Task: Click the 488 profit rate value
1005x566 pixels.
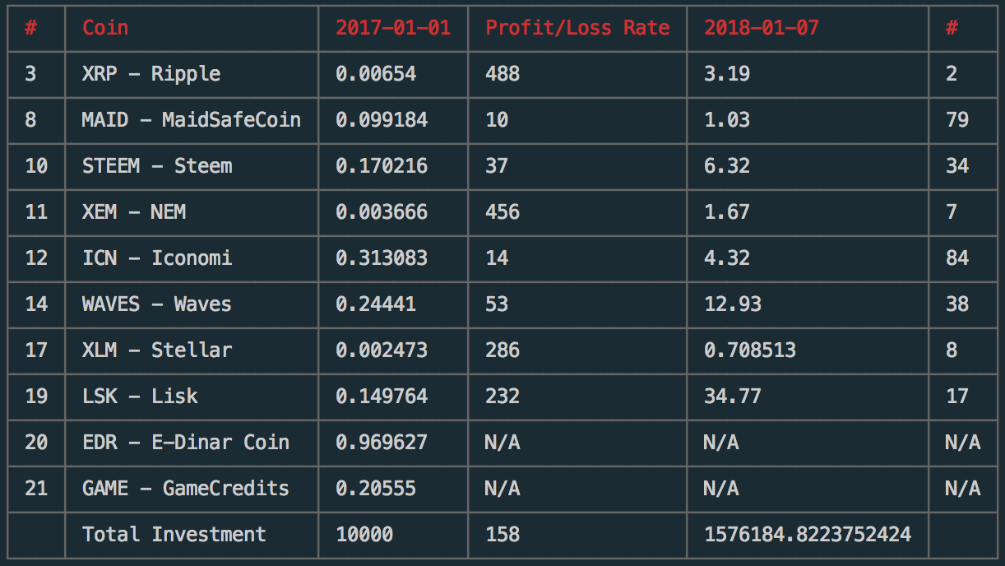Action: coord(502,74)
